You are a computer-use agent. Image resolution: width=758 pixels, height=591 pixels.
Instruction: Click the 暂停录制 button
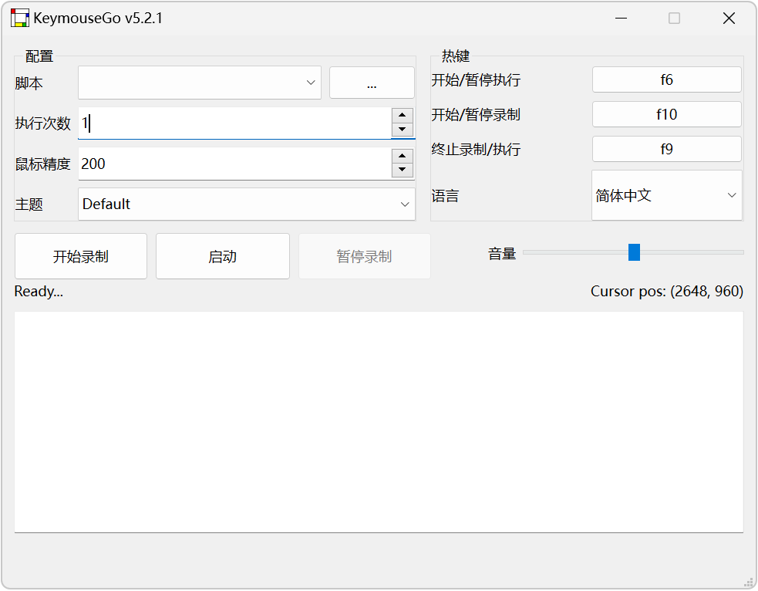pos(365,256)
